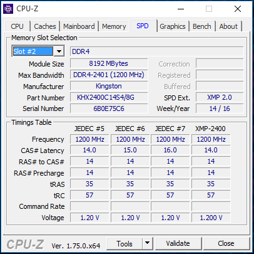This screenshot has height=254, width=254.
Task: Select the JEDEC #6 RAS# to CAS# value
Action: click(130, 161)
